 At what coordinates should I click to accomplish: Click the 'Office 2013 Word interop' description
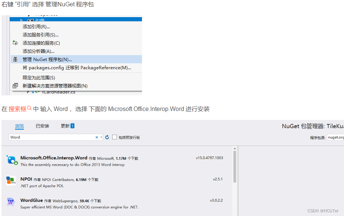tap(72, 165)
